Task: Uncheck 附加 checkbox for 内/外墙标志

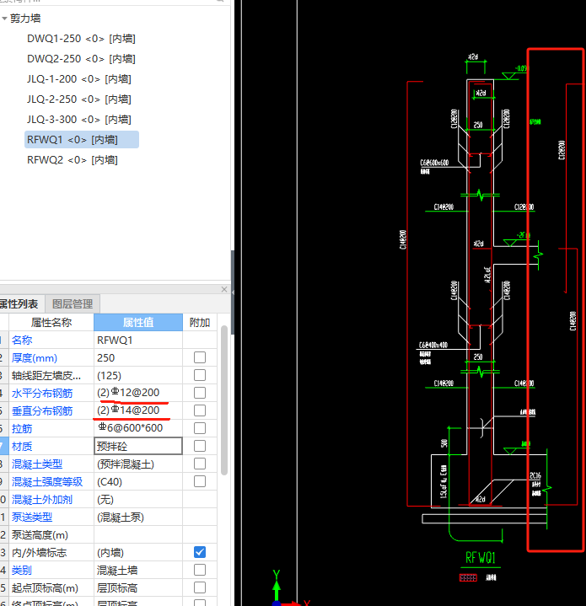Action: point(200,552)
